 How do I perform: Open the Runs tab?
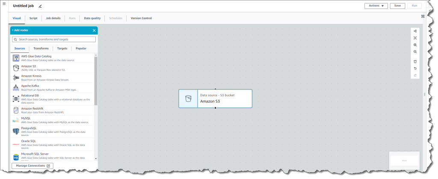(x=72, y=18)
